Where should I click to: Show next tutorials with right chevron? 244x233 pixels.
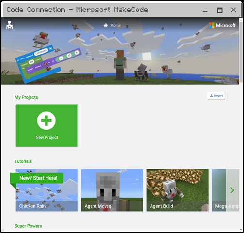[x=232, y=190]
